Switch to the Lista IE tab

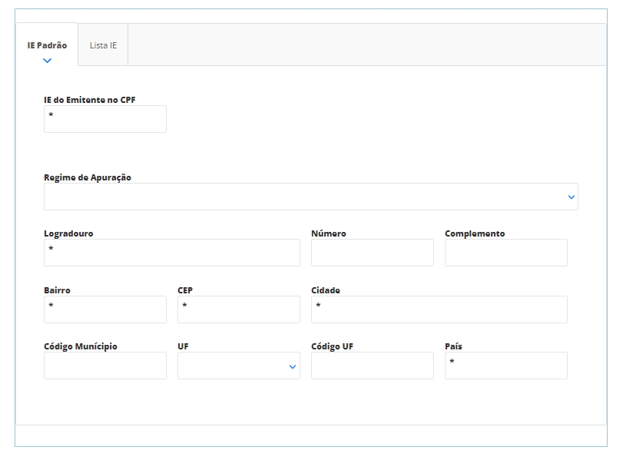click(103, 45)
